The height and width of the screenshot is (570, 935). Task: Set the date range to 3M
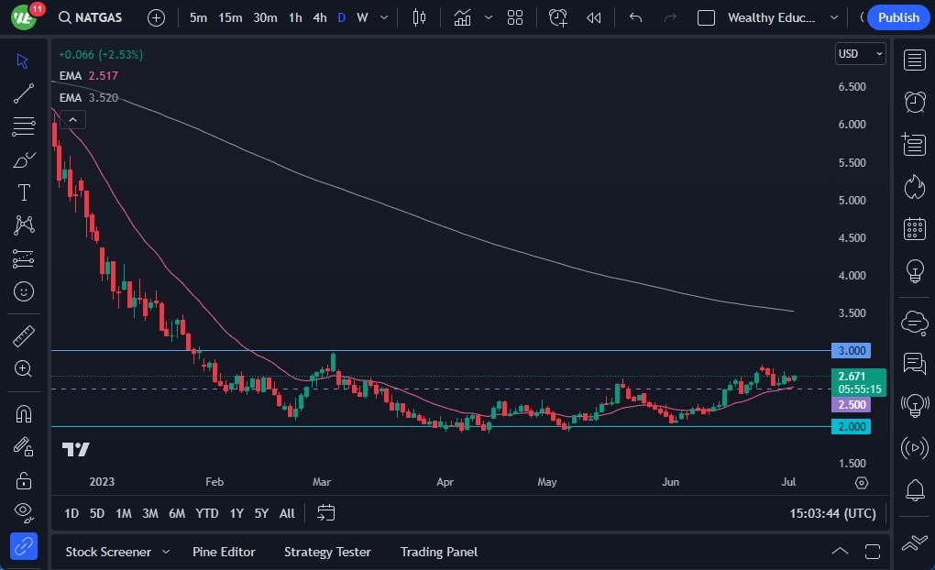[149, 513]
